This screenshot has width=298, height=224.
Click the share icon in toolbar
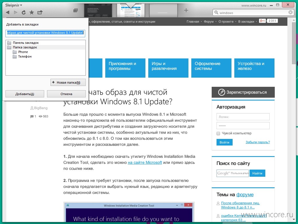pos(40,13)
